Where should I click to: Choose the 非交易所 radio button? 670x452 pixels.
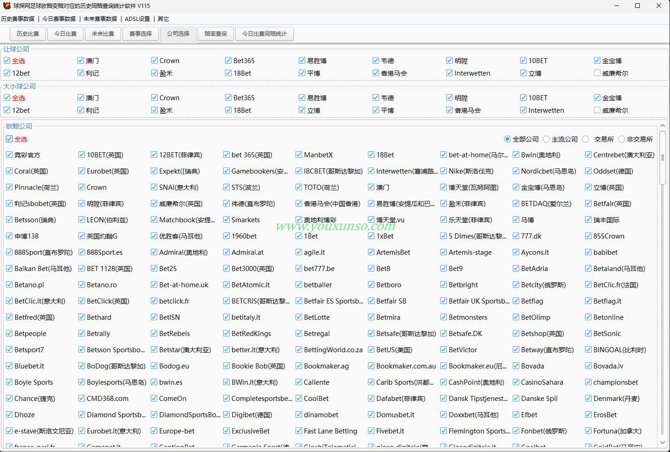tap(621, 139)
